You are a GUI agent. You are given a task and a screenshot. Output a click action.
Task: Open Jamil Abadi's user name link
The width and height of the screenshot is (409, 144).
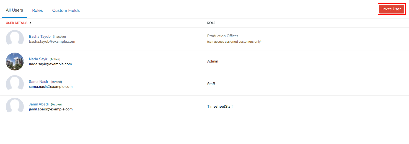tap(39, 104)
